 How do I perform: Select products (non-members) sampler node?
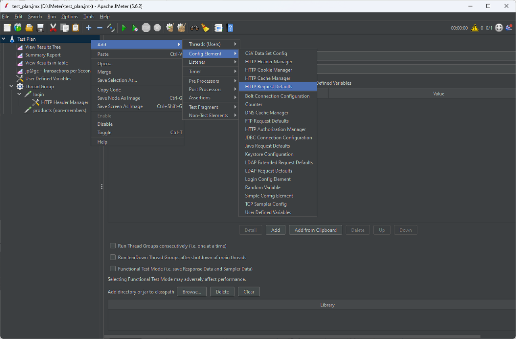click(59, 110)
